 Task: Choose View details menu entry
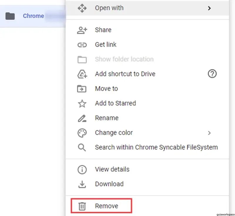point(147,169)
